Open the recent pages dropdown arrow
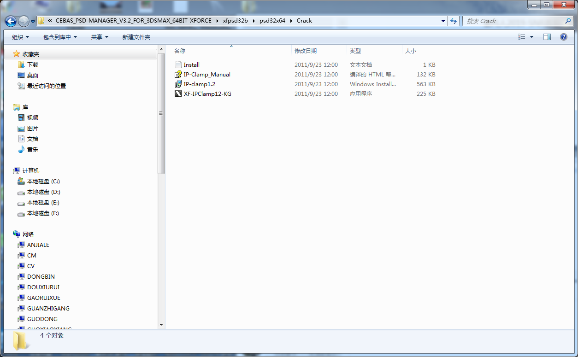The width and height of the screenshot is (578, 357). [x=33, y=21]
